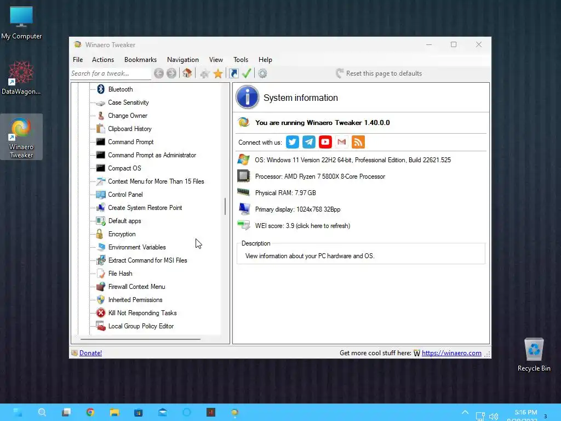
Task: Open the File menu
Action: (x=78, y=60)
